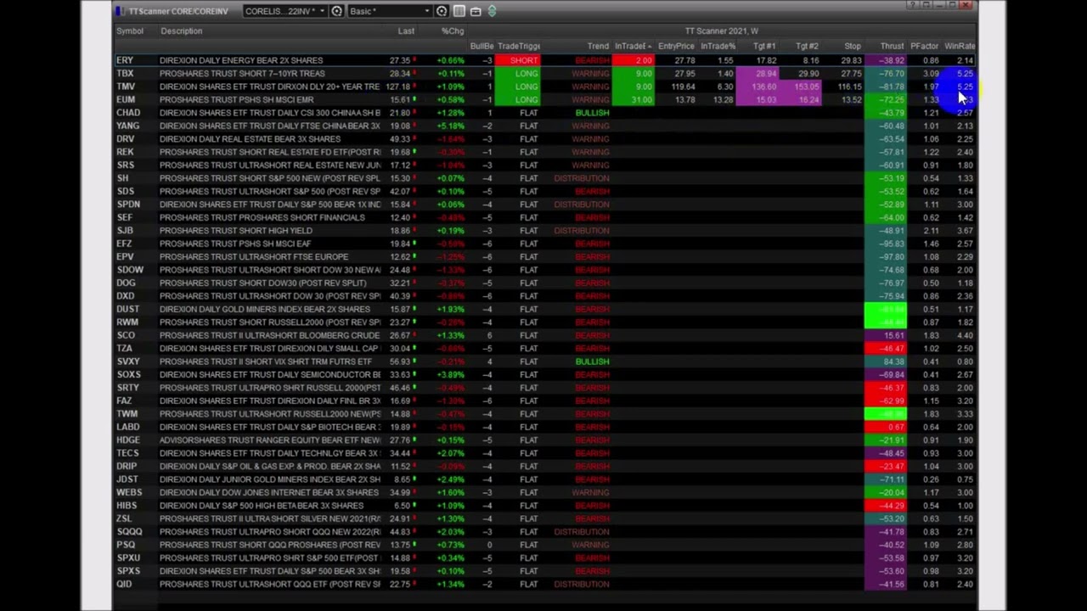This screenshot has width=1087, height=611.
Task: Click the REK symbol
Action: (125, 152)
